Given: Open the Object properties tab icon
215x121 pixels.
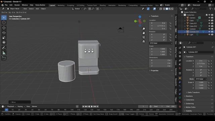Looking at the screenshot, I should 180,78.
